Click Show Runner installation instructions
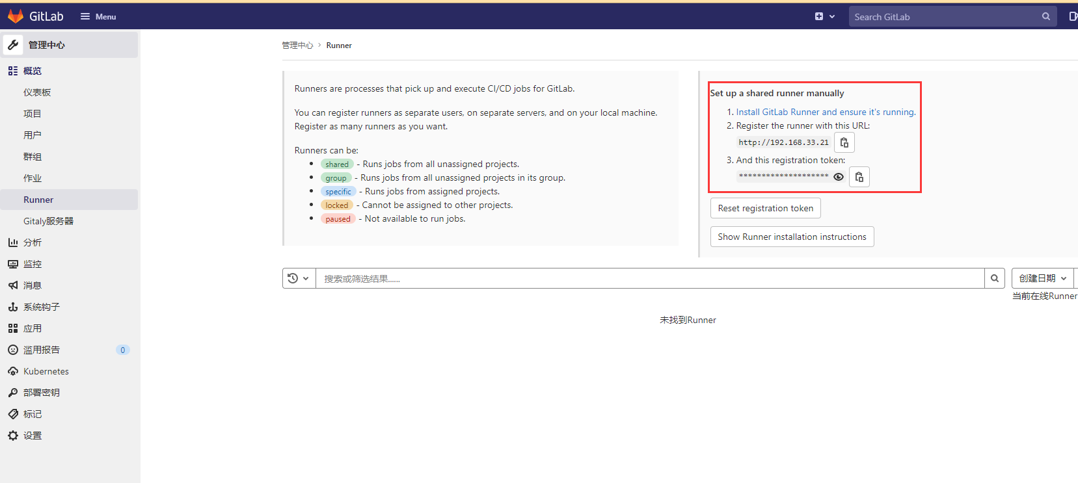 tap(792, 237)
